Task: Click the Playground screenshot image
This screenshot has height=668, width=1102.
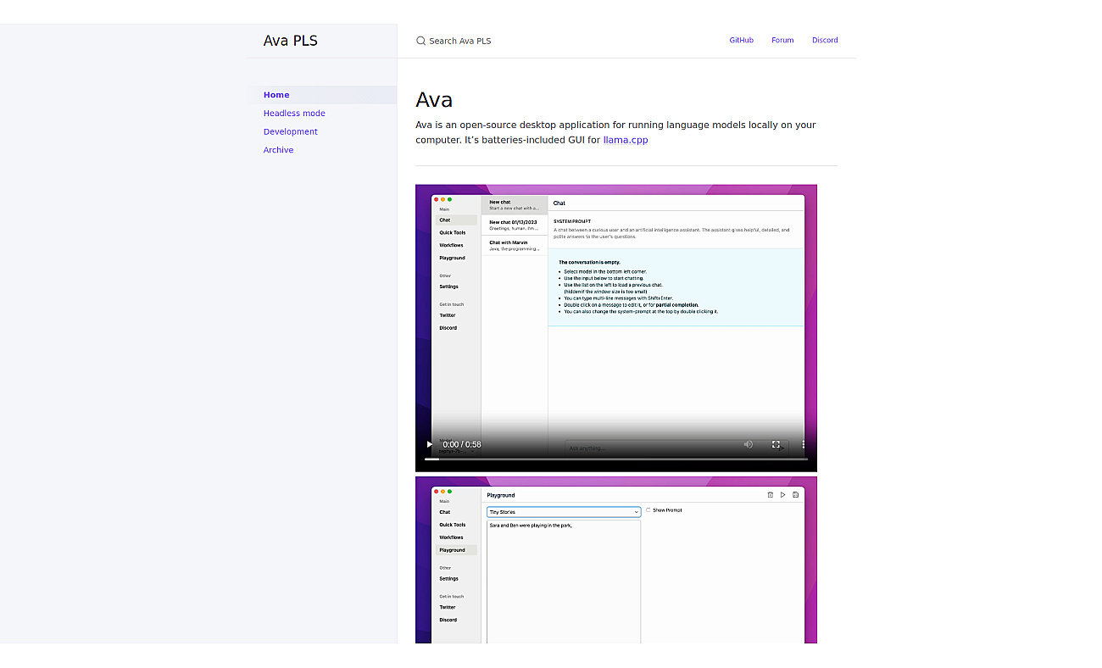Action: coord(616,560)
